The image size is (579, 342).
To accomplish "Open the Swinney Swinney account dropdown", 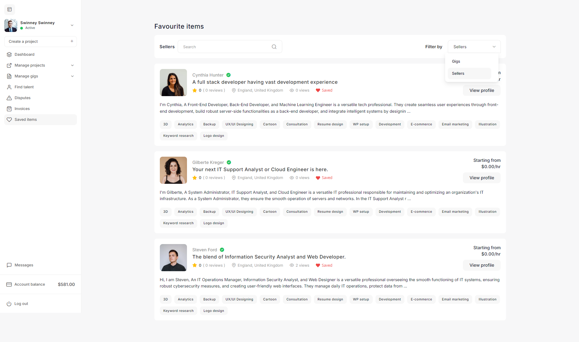I will click(x=72, y=25).
